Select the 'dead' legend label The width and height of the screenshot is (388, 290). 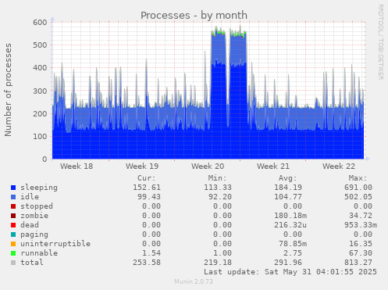[30, 225]
